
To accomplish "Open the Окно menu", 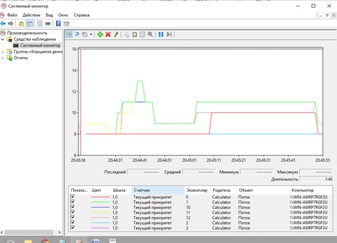I will pyautogui.click(x=63, y=15).
